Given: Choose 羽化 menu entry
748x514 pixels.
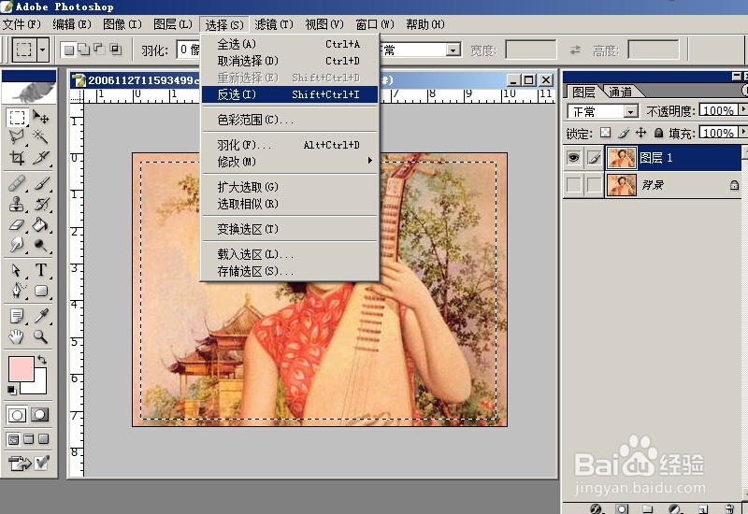Looking at the screenshot, I should click(289, 145).
